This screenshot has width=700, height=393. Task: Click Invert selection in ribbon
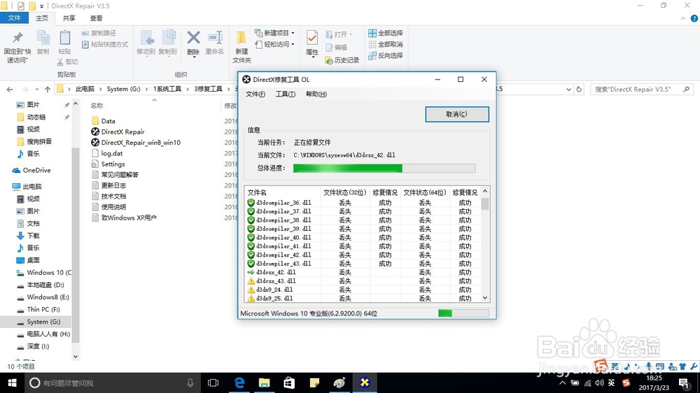[386, 55]
